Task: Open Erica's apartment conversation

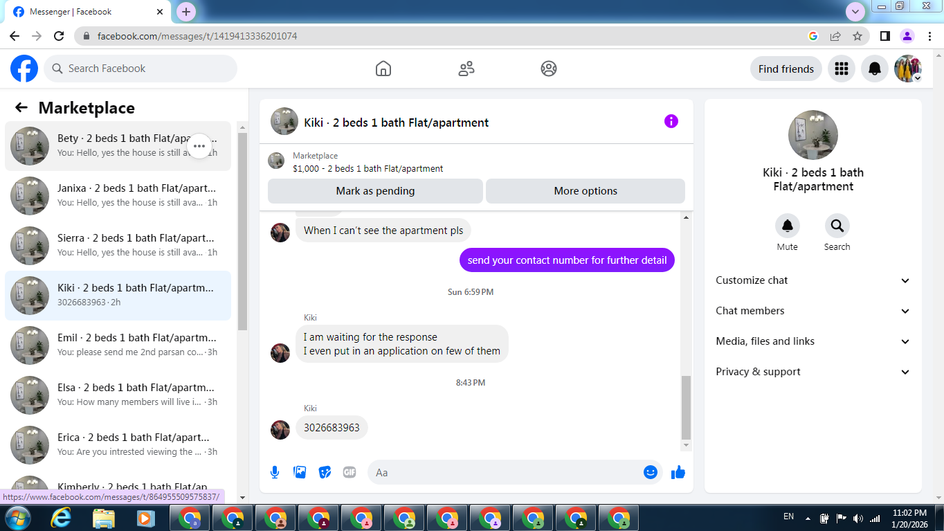Action: point(118,445)
